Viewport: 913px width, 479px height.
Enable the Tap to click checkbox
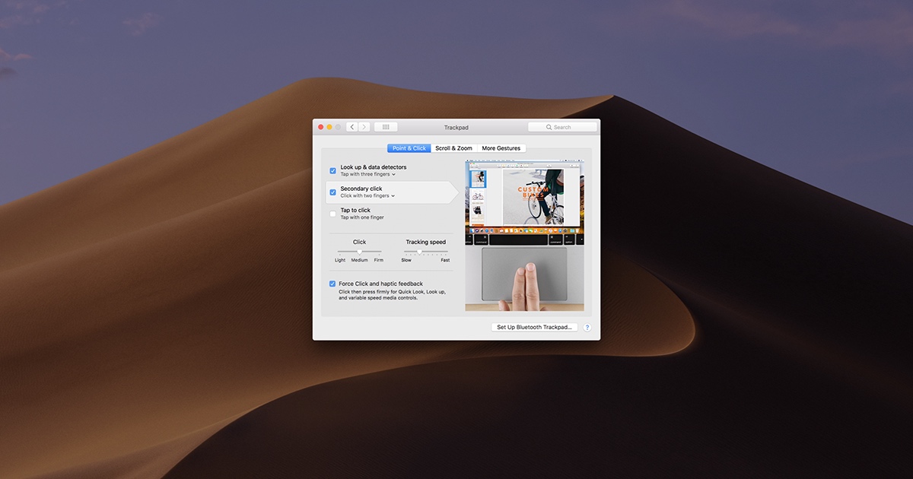coord(332,214)
